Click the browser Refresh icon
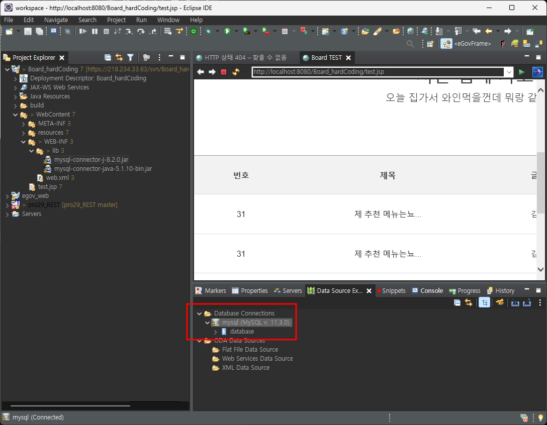547x425 pixels. click(236, 72)
